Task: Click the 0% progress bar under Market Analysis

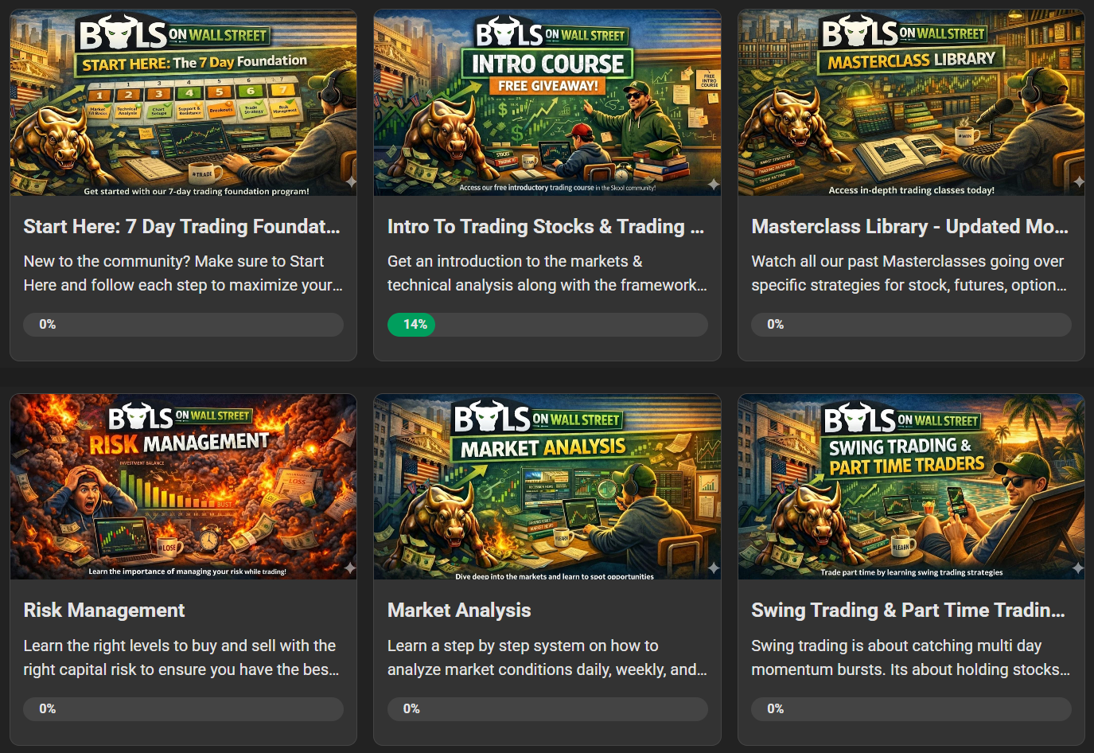Action: pos(547,709)
